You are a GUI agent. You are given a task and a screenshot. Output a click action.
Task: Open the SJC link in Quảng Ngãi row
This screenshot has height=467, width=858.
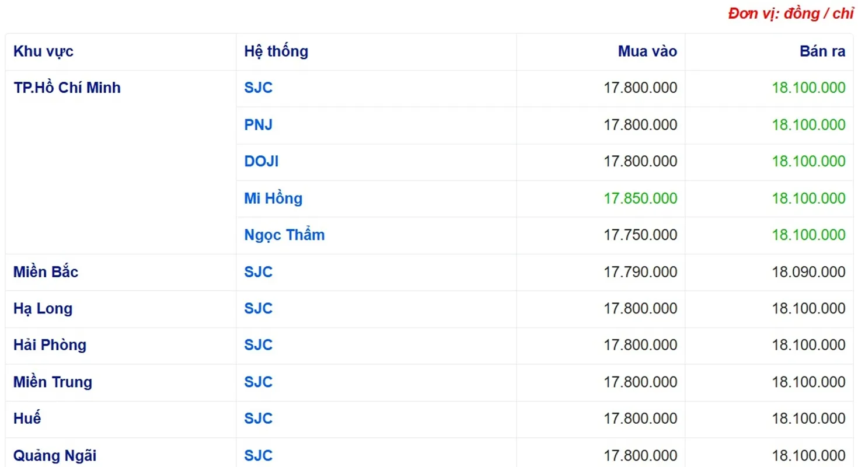pos(258,455)
